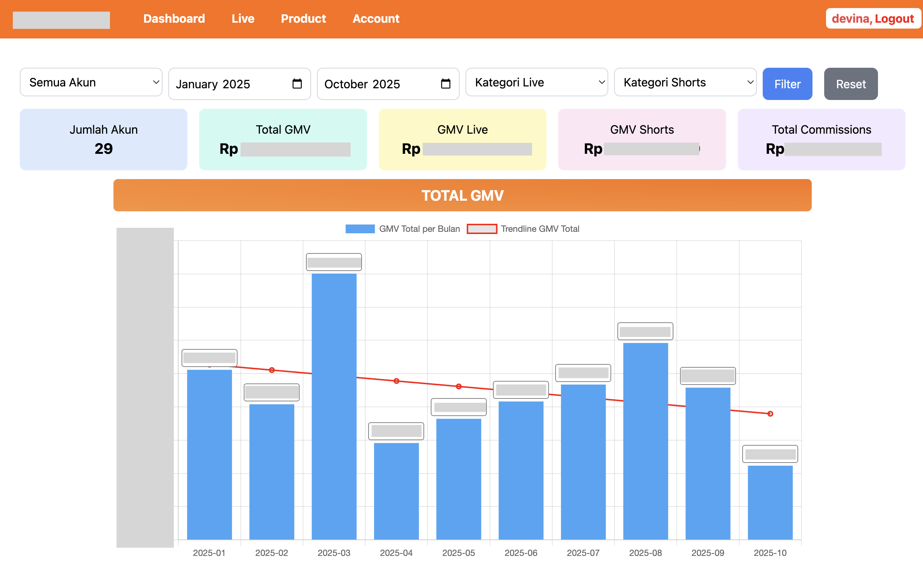Switch to the Dashboard page
Image resolution: width=923 pixels, height=564 pixels.
pos(174,18)
